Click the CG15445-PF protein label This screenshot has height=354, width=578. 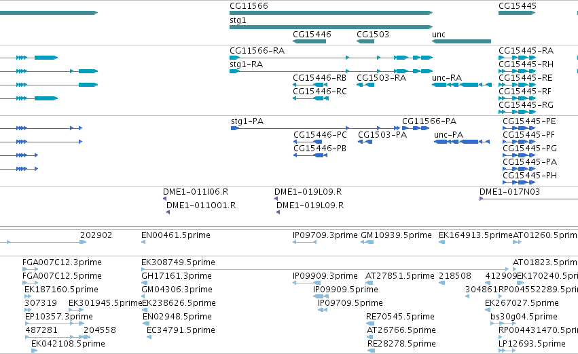click(x=529, y=135)
